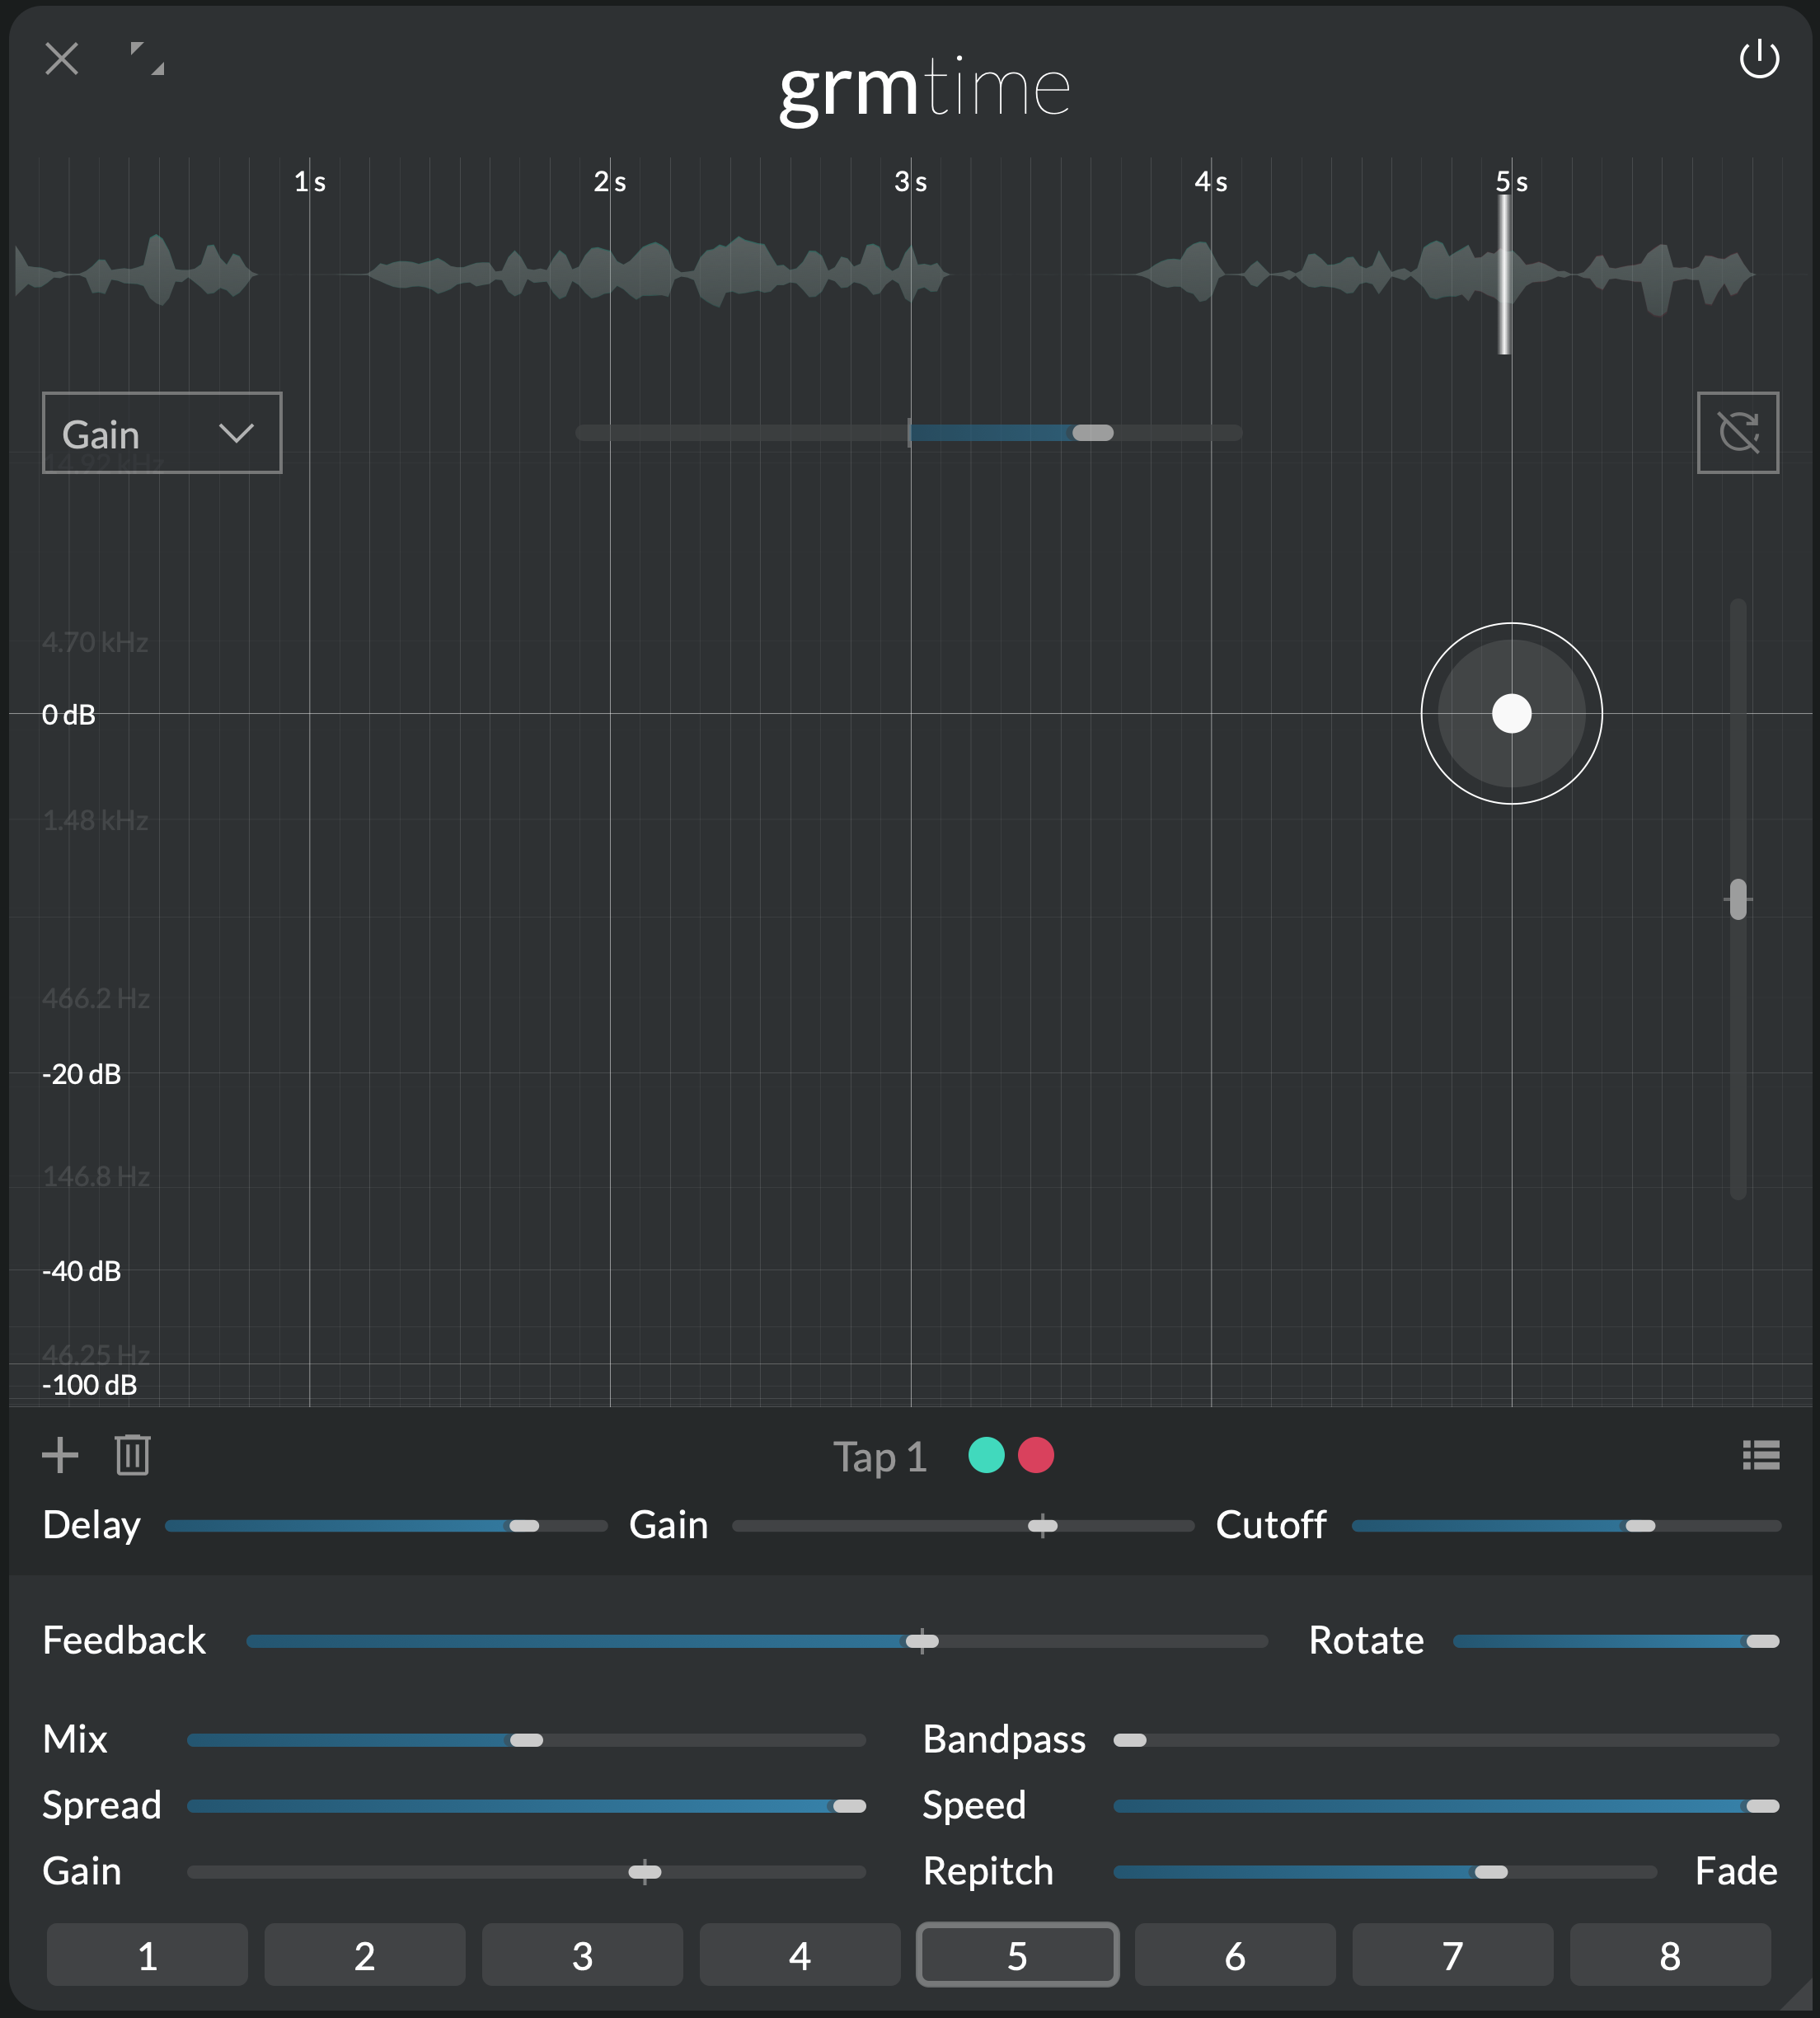Click the vertical zoom slider handle
1820x2018 pixels.
coord(1738,899)
